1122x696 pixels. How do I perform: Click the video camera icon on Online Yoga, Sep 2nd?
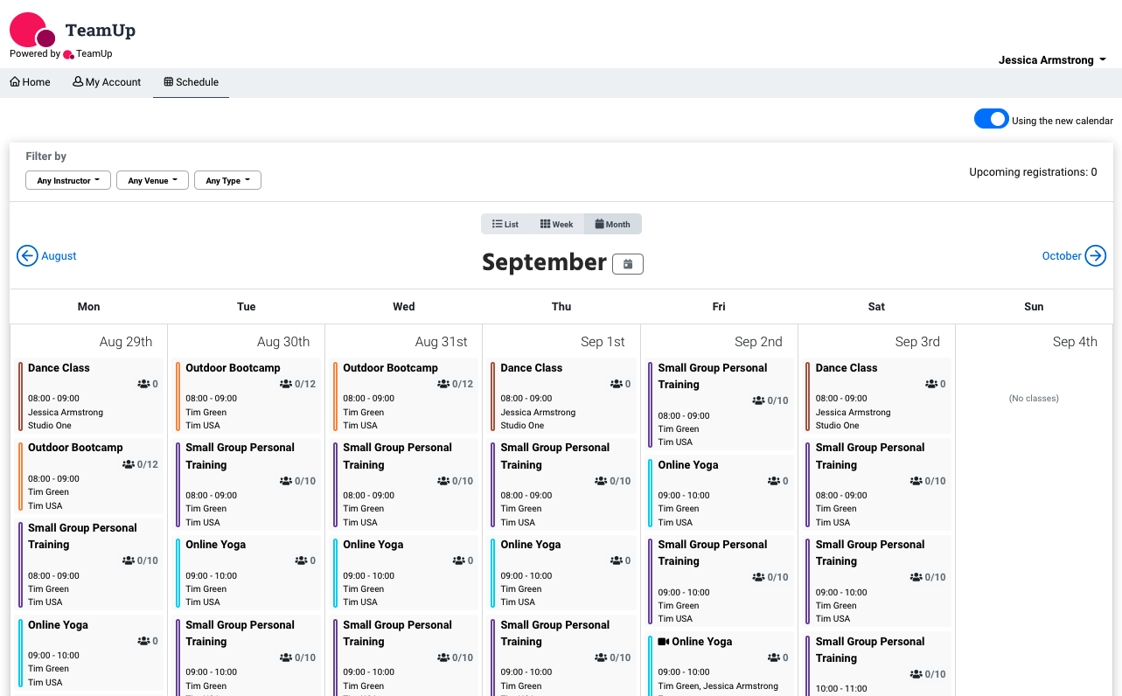[663, 642]
